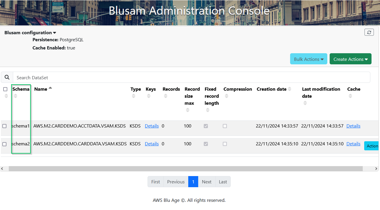380x210 pixels.
Task: Sort the table by Schema column
Action: (x=15, y=96)
